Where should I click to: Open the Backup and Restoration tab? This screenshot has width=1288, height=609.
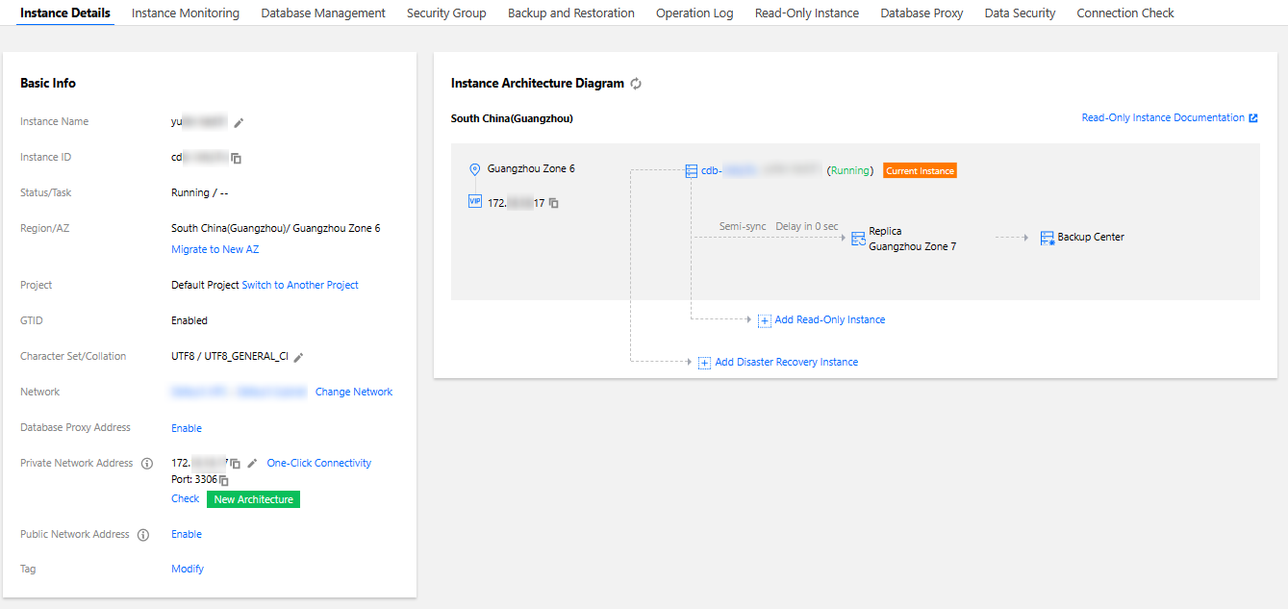pyautogui.click(x=570, y=13)
